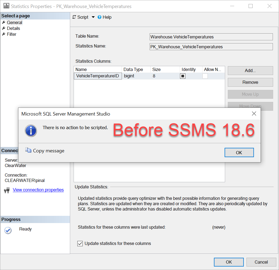This screenshot has width=279, height=270.
Task: Minimize the Statistics Properties window
Action: pyautogui.click(x=232, y=6)
